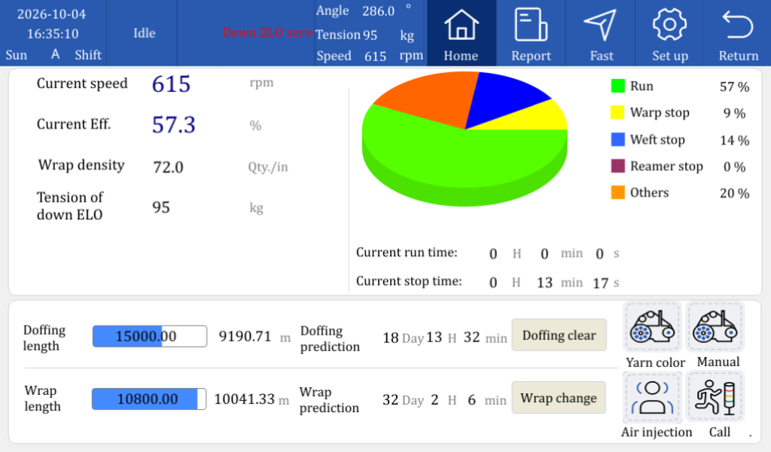Click the blue Weft stop swatch
Image resolution: width=771 pixels, height=452 pixels.
click(x=617, y=139)
